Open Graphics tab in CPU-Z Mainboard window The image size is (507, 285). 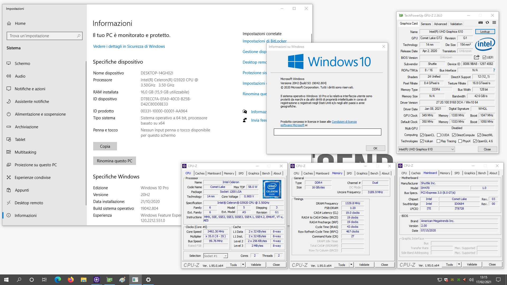[x=470, y=173]
